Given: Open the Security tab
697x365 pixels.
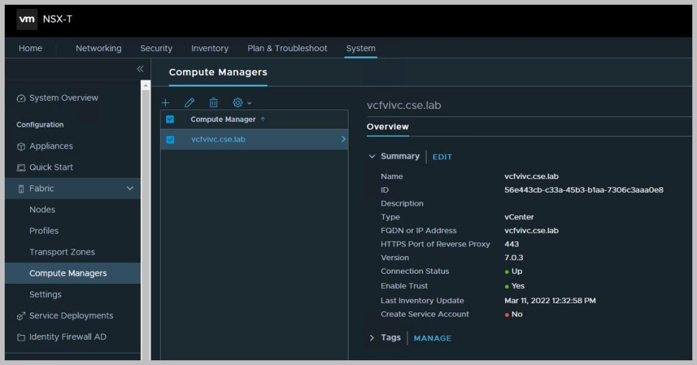Looking at the screenshot, I should pos(156,48).
